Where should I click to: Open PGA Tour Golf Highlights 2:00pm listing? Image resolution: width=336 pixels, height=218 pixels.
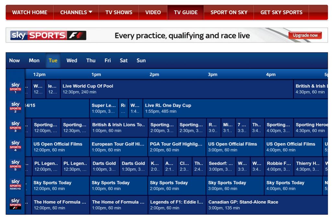click(177, 147)
